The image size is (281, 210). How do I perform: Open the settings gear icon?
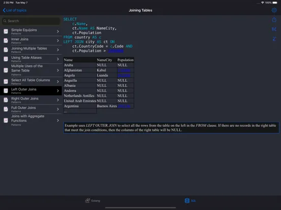point(274,10)
